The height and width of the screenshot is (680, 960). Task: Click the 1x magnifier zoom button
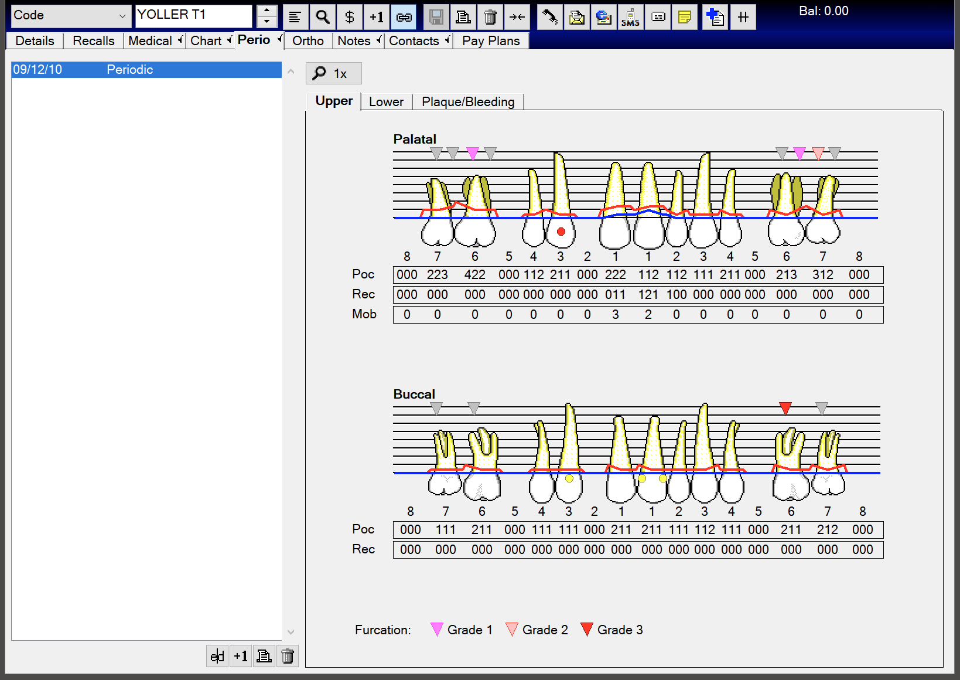pyautogui.click(x=333, y=73)
